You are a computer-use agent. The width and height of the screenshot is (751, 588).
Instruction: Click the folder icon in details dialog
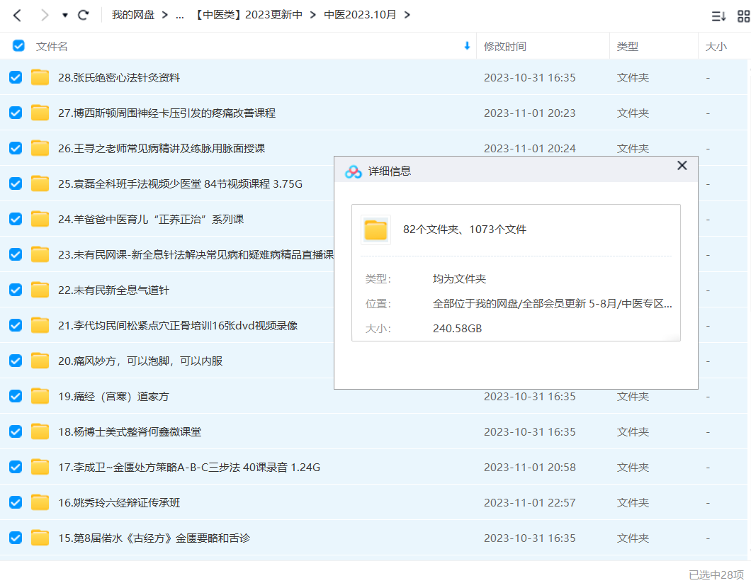(x=375, y=230)
